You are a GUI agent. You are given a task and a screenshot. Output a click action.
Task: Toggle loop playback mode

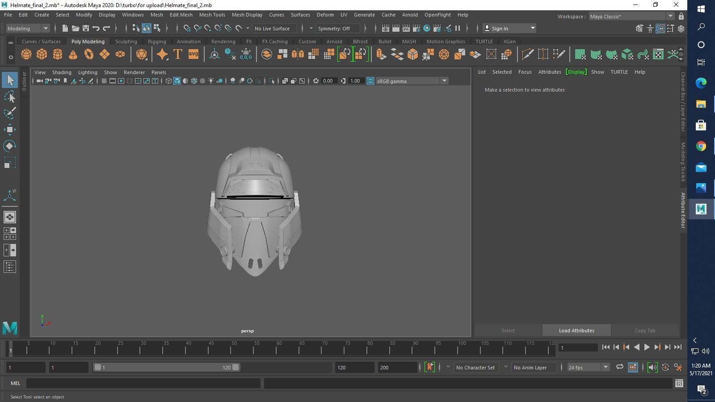tap(620, 367)
